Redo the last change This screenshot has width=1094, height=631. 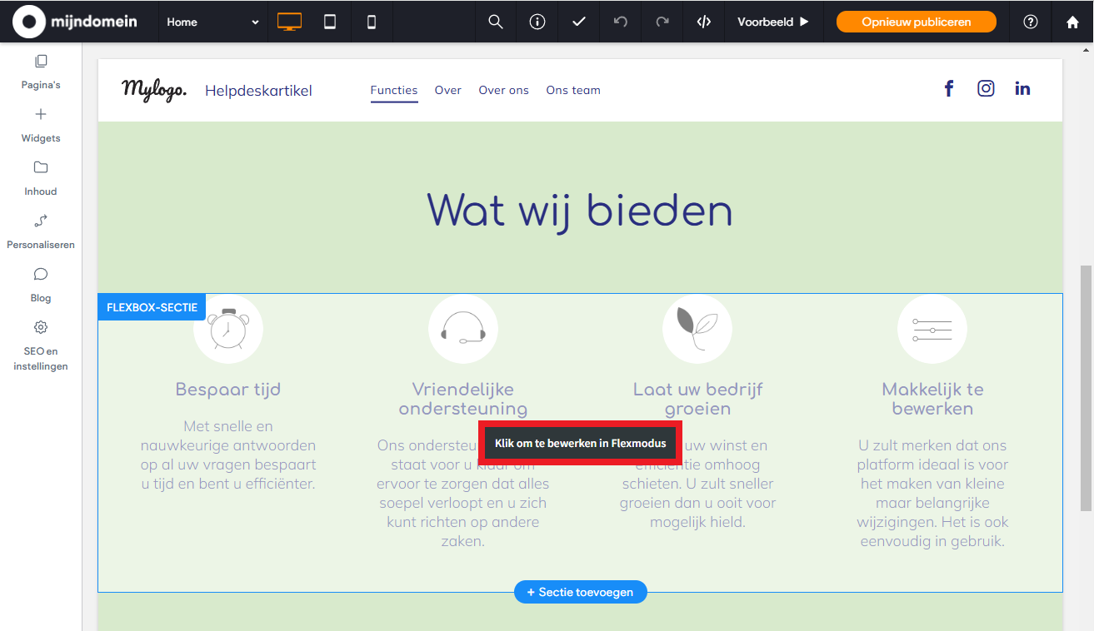point(662,22)
